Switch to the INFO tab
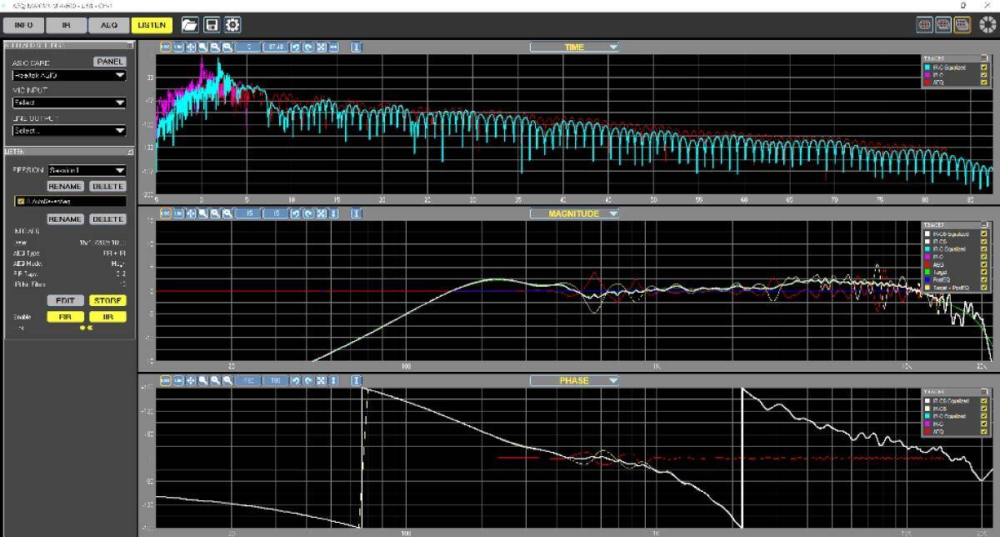This screenshot has height=537, width=1000. coord(23,26)
